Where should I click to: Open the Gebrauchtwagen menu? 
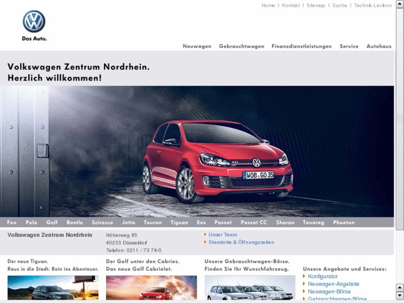(x=242, y=46)
